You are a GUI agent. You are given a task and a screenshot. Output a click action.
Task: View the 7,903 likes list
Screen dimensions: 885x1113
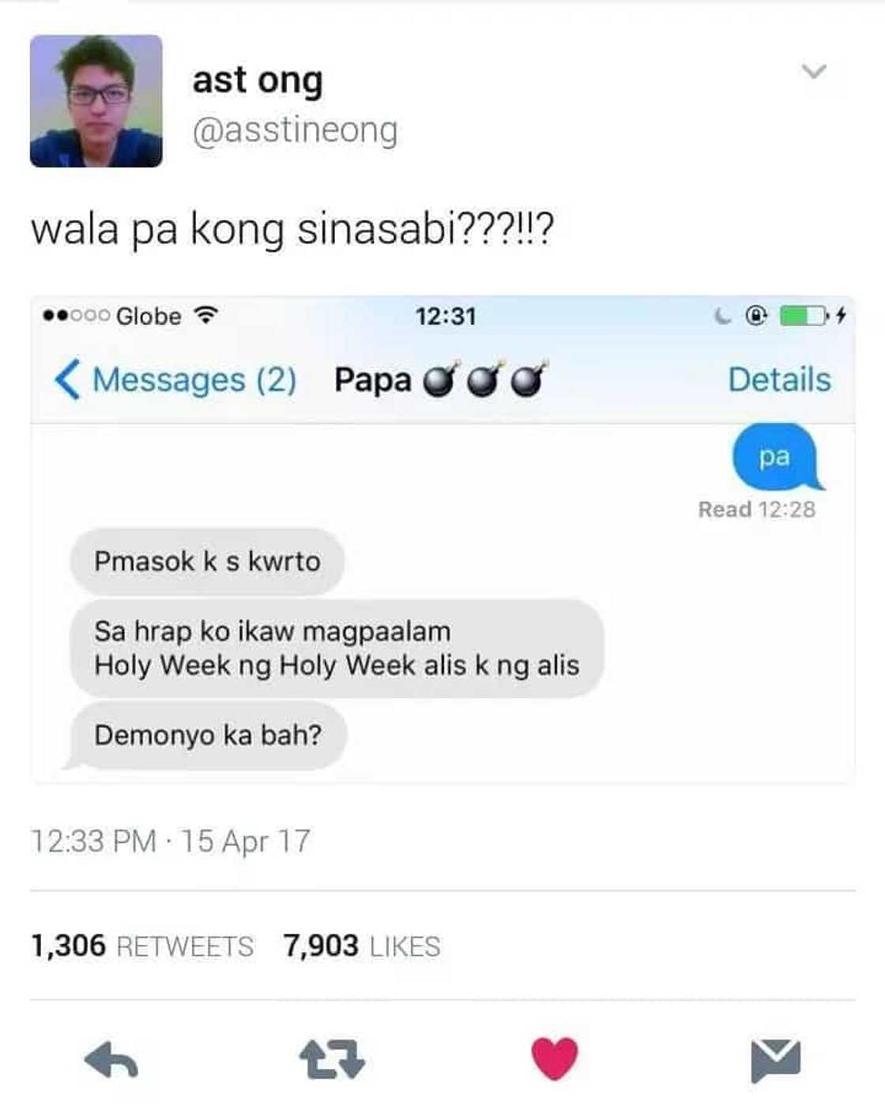362,946
